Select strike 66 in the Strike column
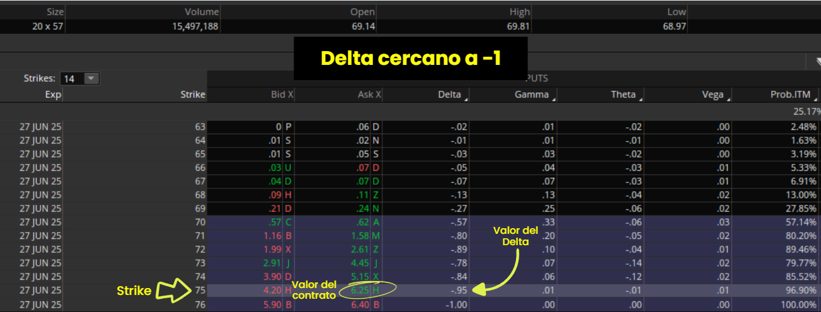The height and width of the screenshot is (312, 821). pos(200,168)
